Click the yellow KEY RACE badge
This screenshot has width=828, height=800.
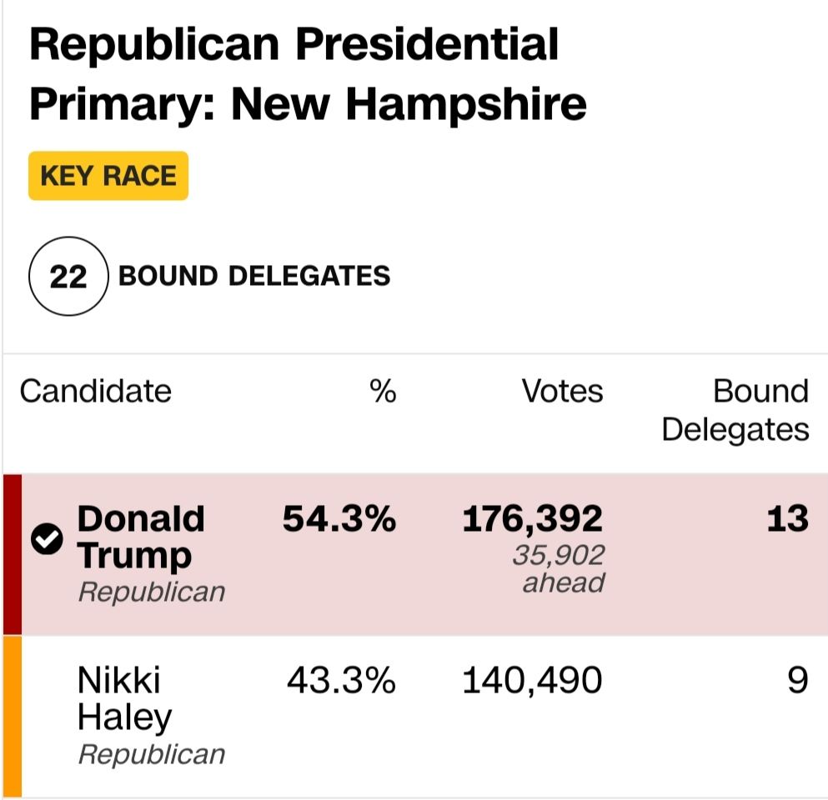108,176
